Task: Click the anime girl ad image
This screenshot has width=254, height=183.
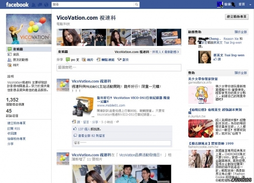Action: (201, 95)
